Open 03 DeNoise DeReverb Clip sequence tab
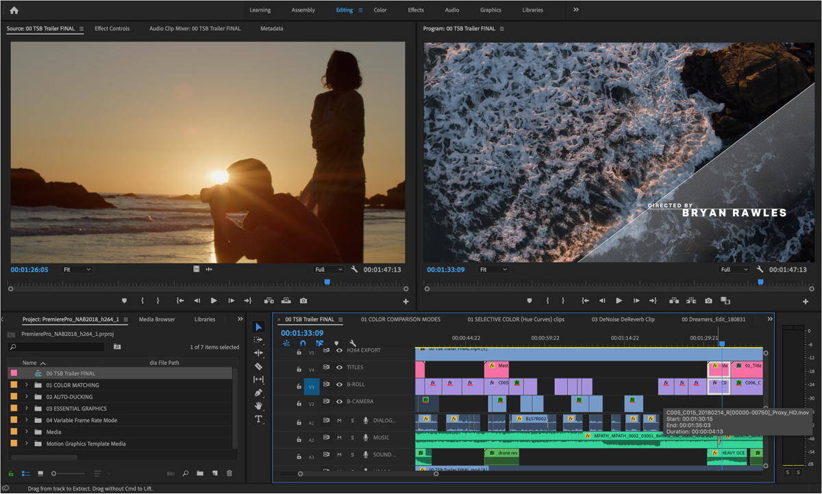 coord(623,320)
